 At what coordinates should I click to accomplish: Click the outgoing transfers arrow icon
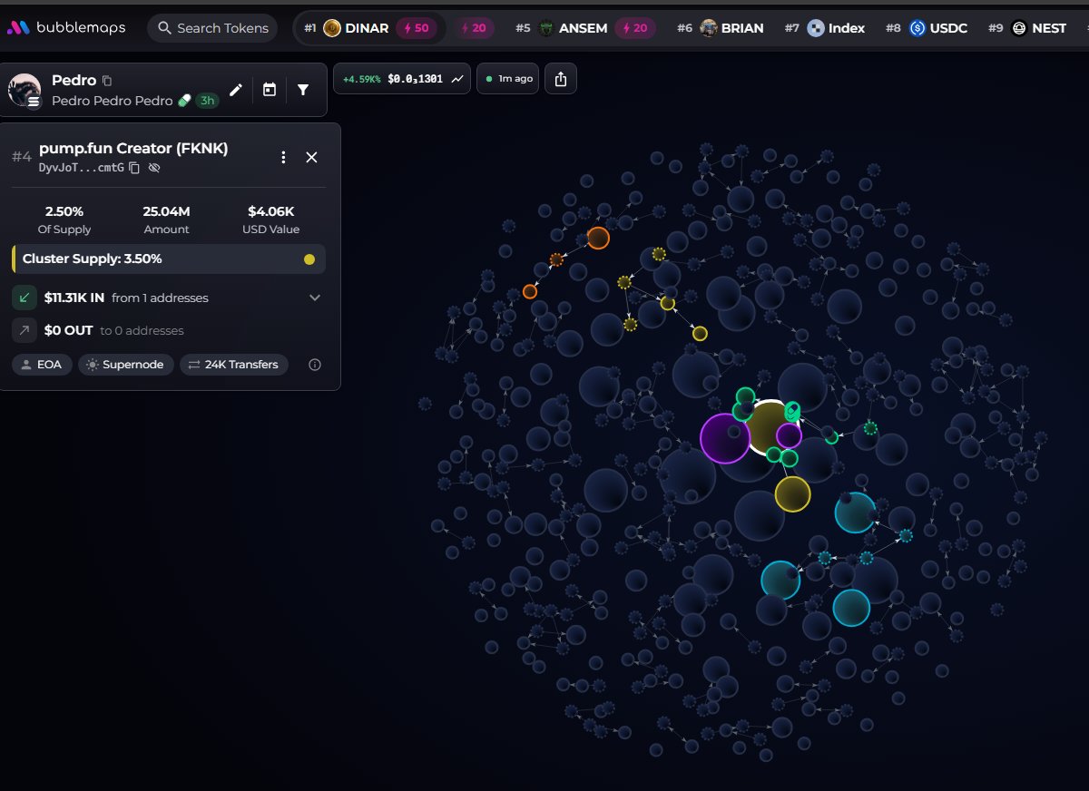click(24, 330)
